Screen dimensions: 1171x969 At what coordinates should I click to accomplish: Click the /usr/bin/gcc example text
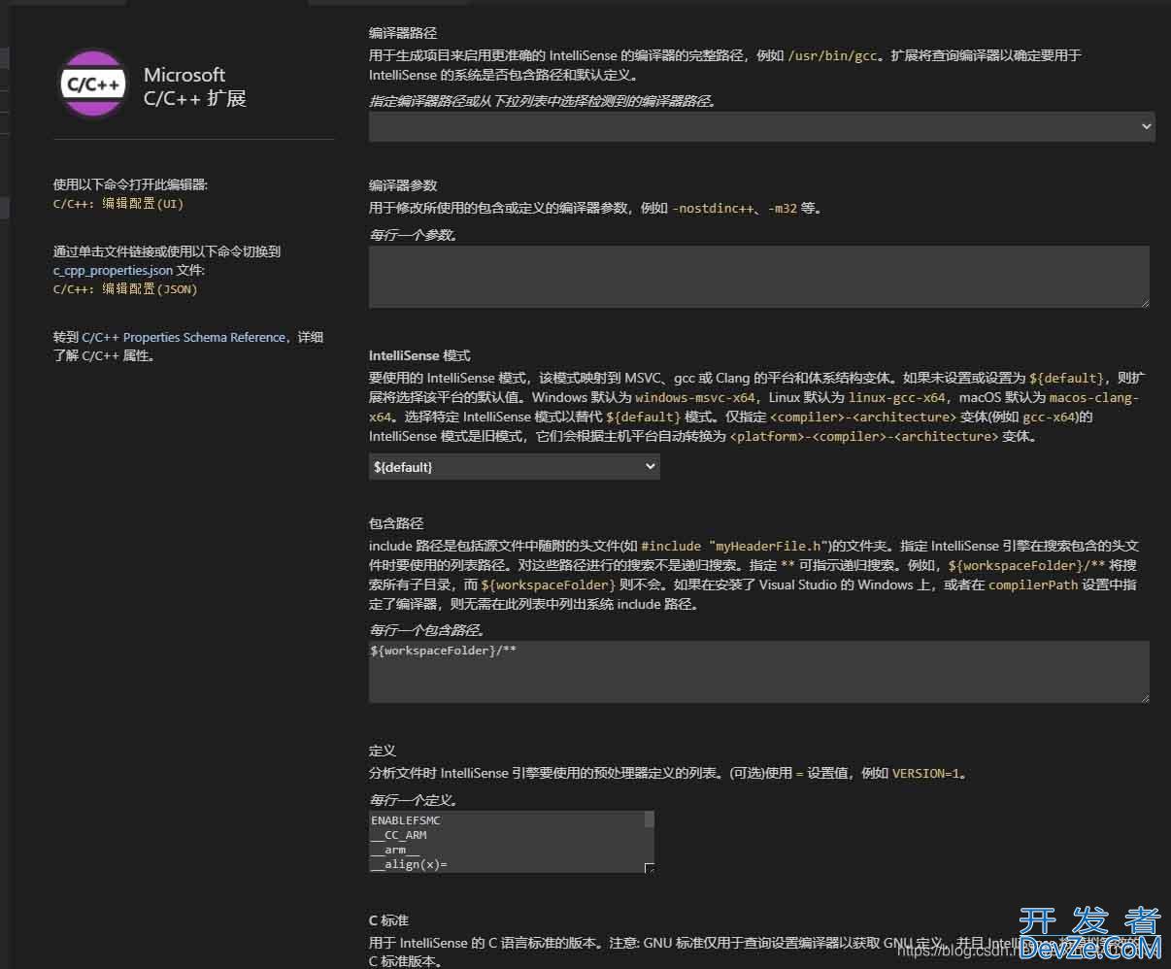point(833,55)
